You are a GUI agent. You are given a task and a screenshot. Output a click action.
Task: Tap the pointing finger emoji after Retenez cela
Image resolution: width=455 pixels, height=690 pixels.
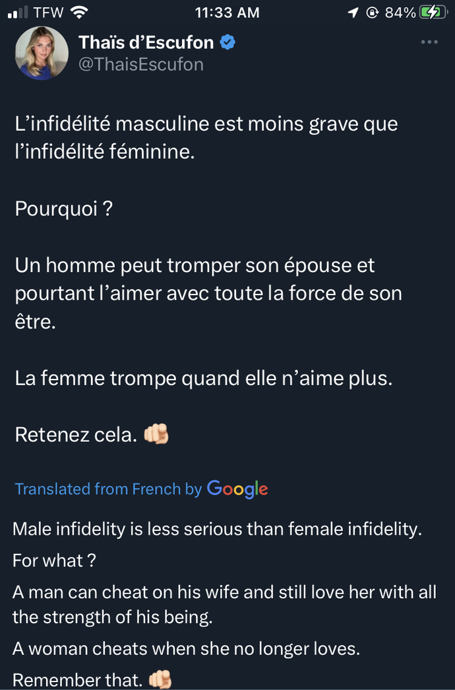(x=156, y=434)
